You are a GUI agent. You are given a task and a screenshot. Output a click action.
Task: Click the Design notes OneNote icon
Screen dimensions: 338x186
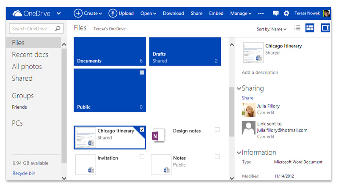pos(159,136)
